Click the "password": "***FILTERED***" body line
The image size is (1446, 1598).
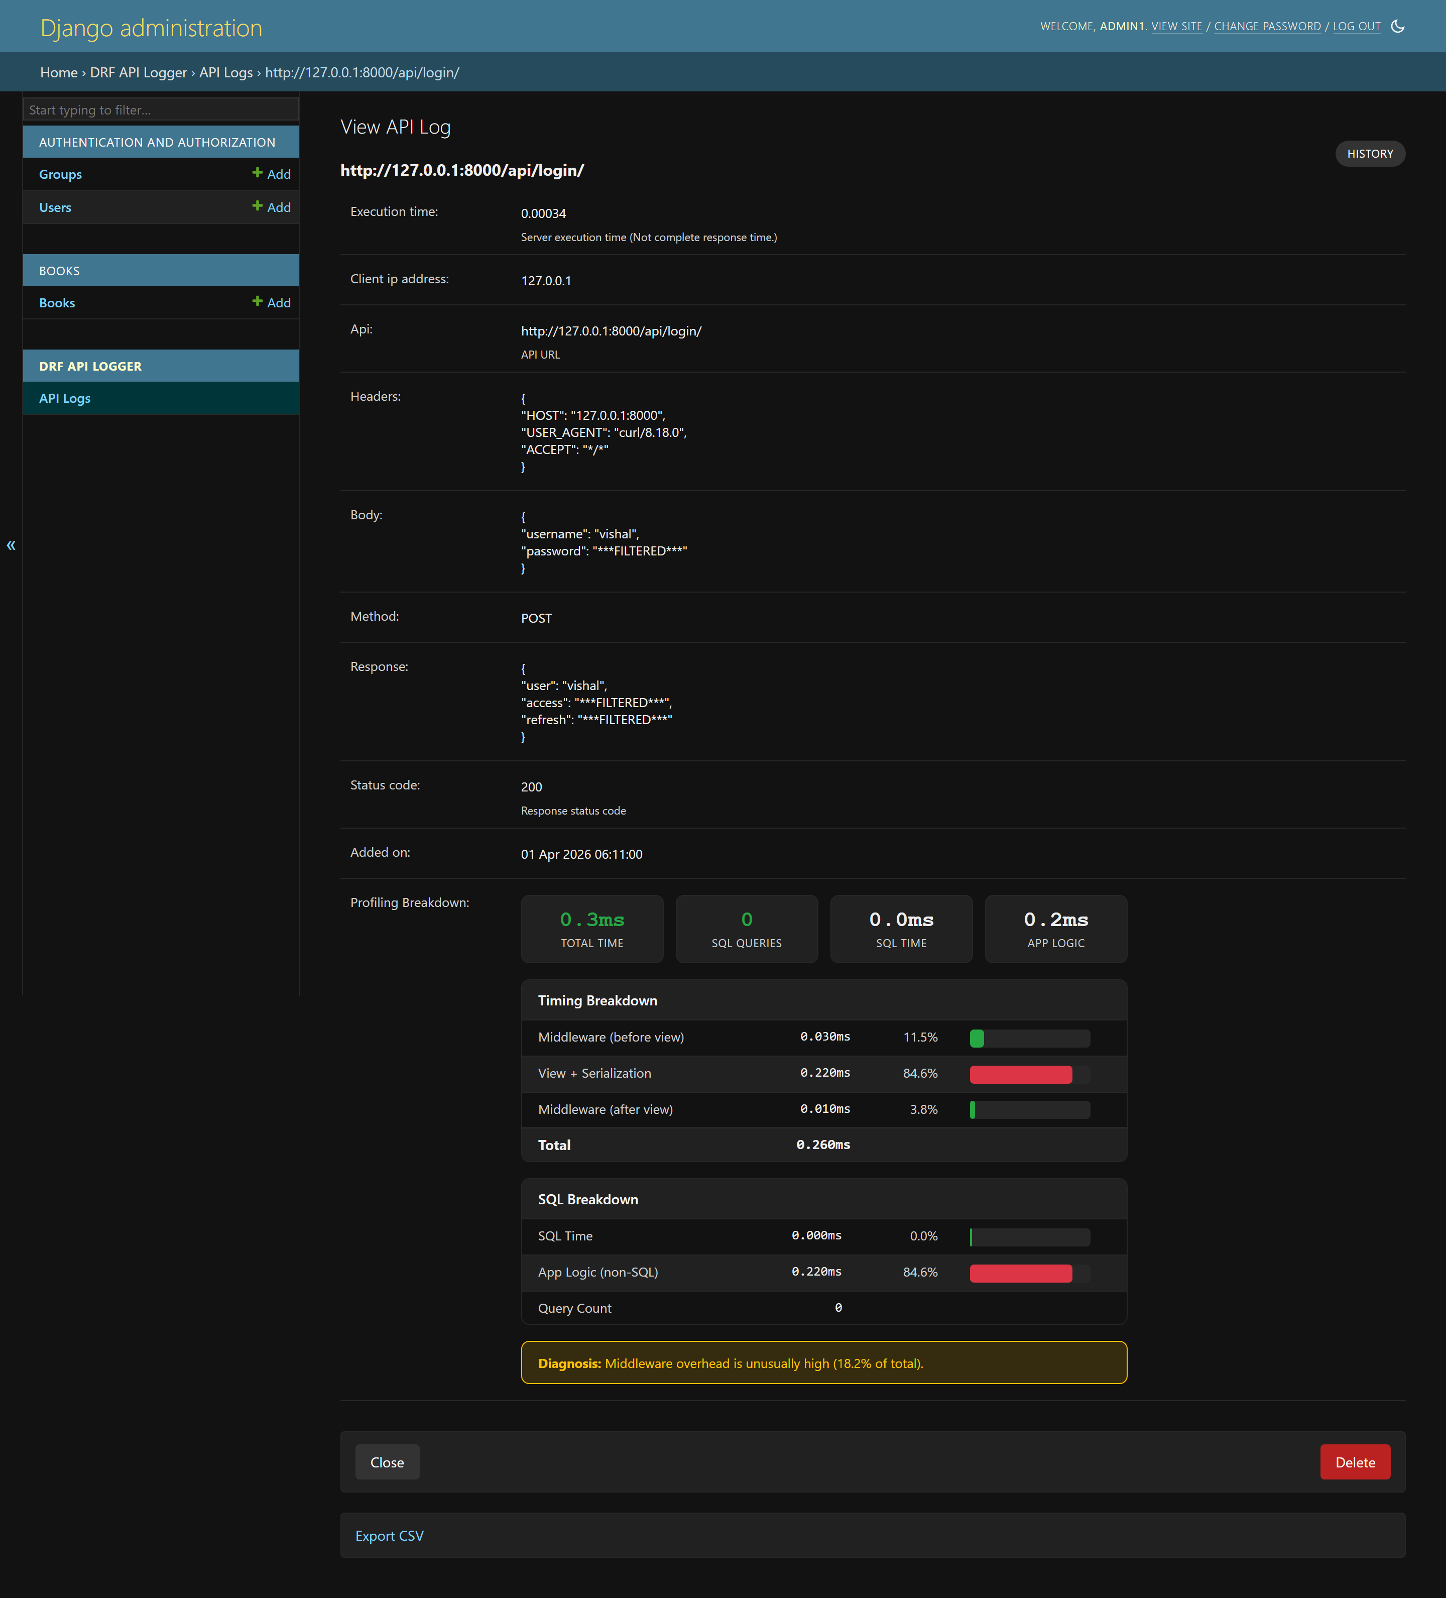click(604, 551)
